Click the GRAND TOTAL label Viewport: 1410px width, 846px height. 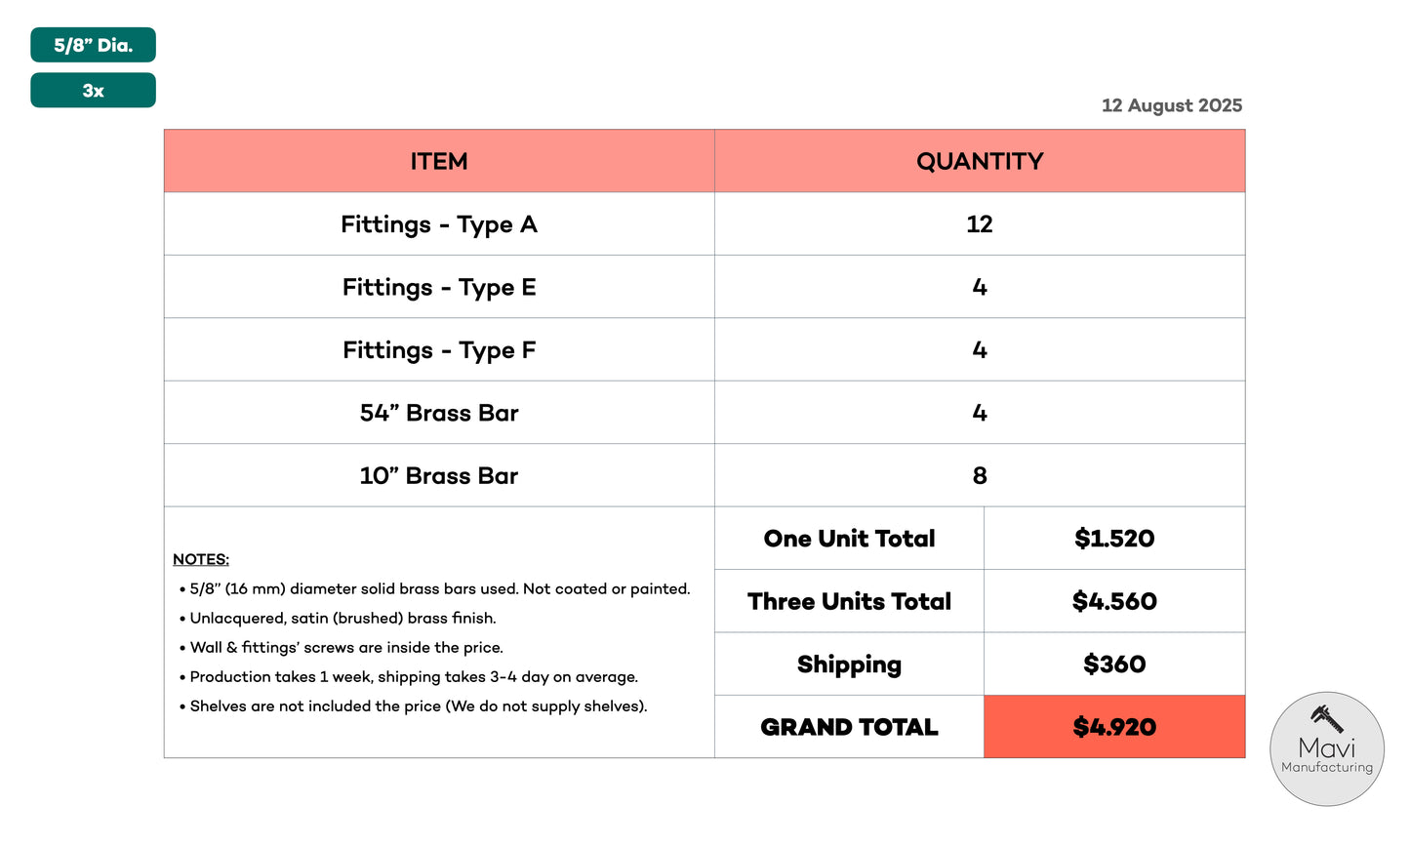tap(849, 727)
